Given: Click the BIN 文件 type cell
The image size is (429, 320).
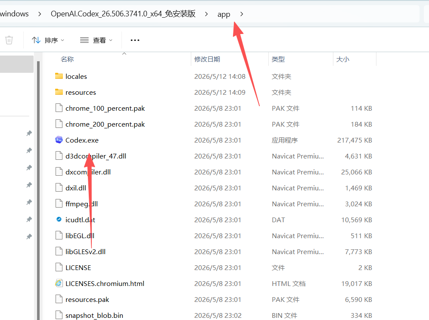Looking at the screenshot, I should pyautogui.click(x=285, y=315).
